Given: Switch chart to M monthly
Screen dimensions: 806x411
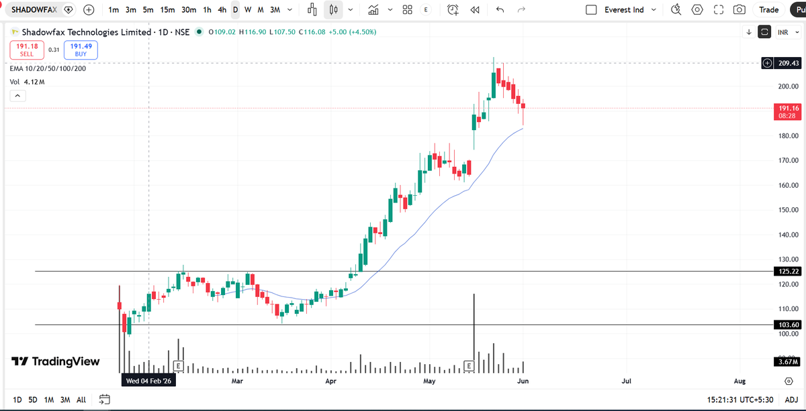Looking at the screenshot, I should 261,9.
